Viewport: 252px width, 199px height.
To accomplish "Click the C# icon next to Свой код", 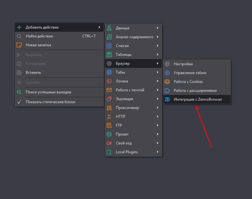I will [x=109, y=143].
